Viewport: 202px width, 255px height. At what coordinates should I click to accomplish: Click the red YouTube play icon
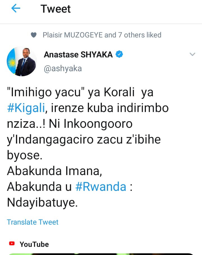[12, 243]
